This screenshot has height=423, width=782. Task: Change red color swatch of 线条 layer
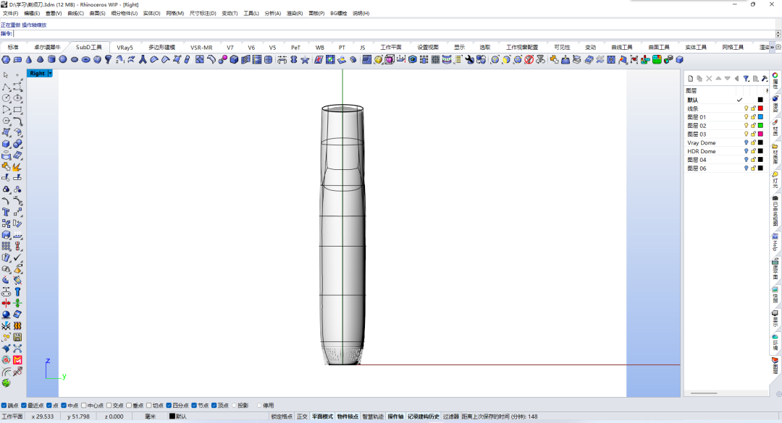coord(760,108)
